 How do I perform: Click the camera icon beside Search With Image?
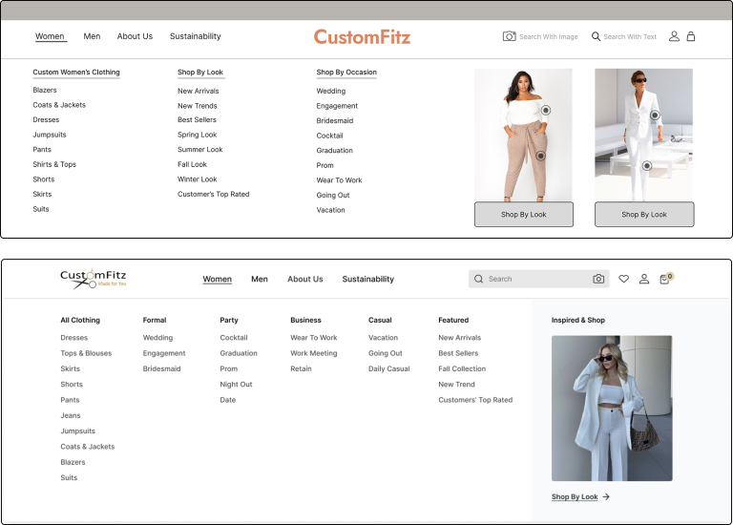point(509,36)
